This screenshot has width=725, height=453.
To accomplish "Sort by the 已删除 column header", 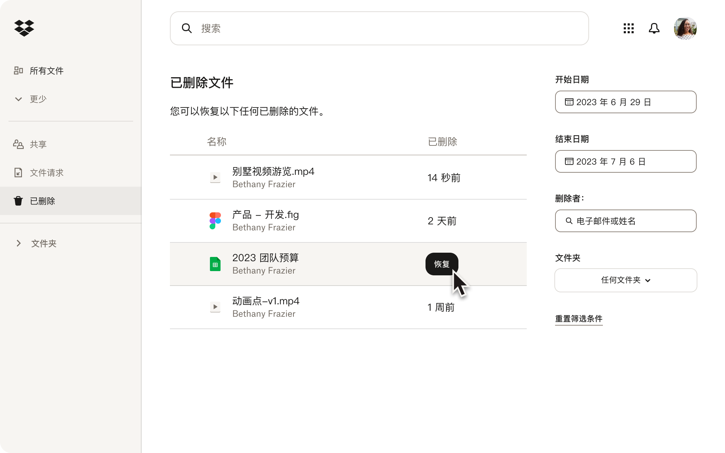I will coord(443,142).
